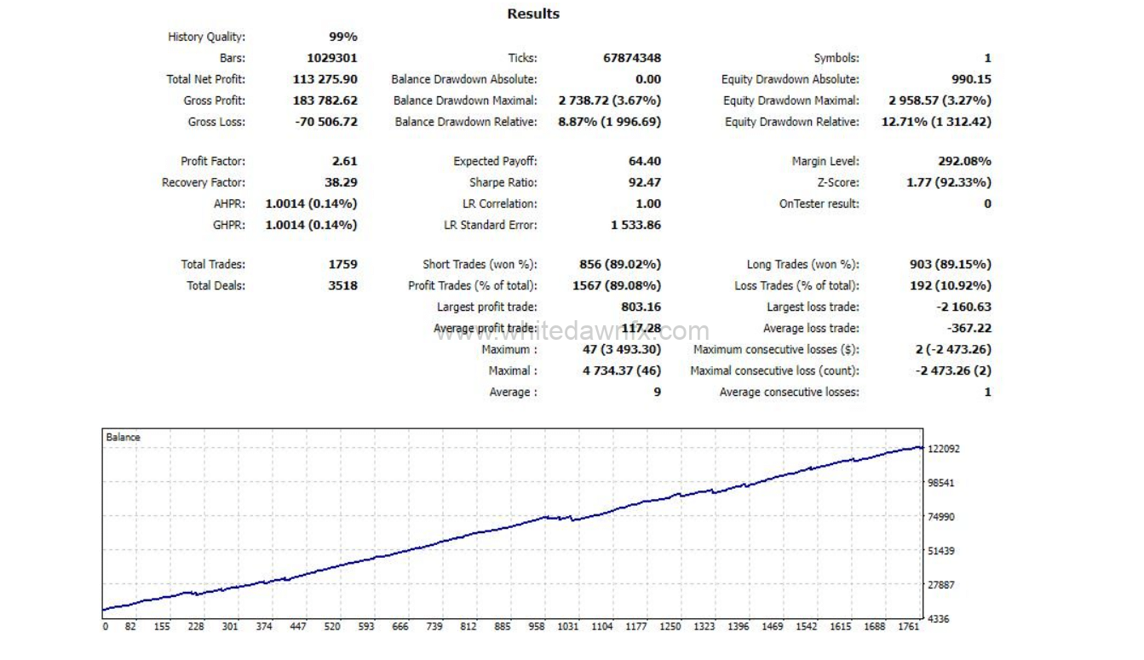
Task: Click the whitedawnfx.com watermark link
Action: [x=572, y=332]
